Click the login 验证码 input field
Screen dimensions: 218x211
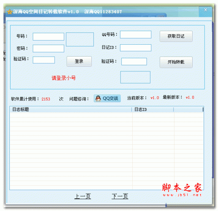[44, 60]
